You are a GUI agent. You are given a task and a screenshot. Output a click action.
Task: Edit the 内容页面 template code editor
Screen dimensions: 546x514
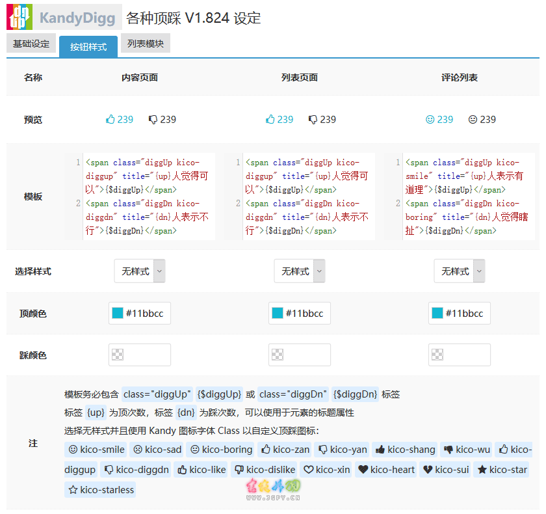[x=140, y=196]
